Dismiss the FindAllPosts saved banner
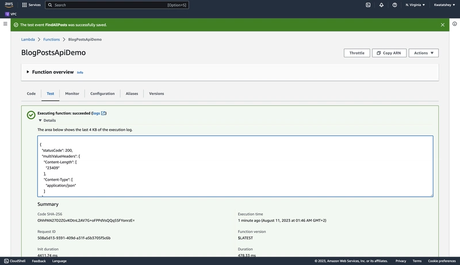This screenshot has height=265, width=460. (442, 25)
